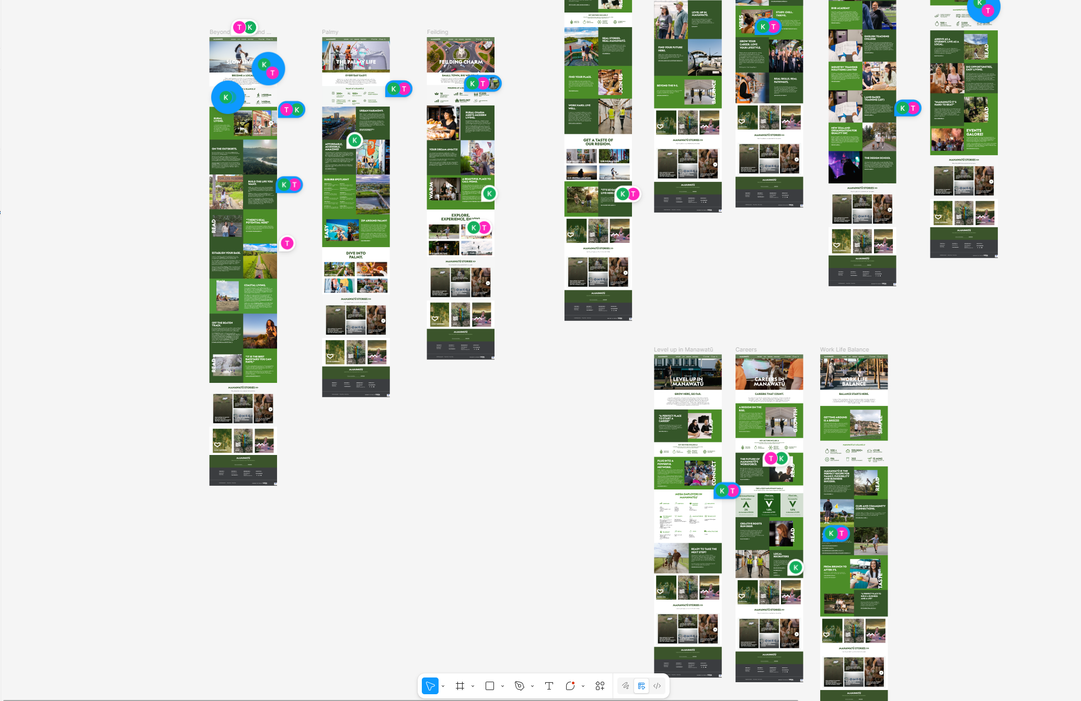Switch to Dev Mode

(657, 686)
